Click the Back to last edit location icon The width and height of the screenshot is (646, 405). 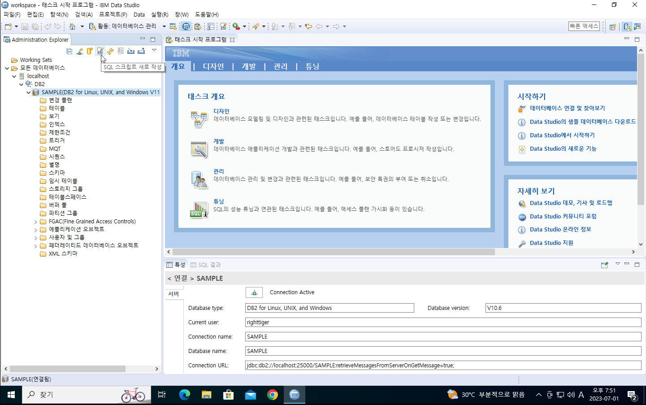[x=308, y=26]
